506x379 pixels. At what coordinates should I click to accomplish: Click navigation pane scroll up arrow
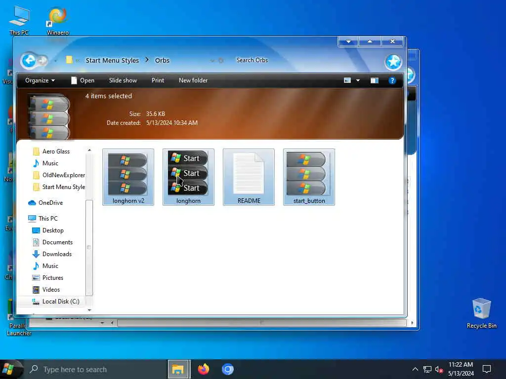[89, 150]
